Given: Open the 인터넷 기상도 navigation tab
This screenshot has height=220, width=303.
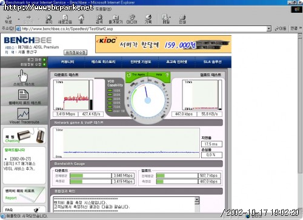Looking at the screenshot, I should pyautogui.click(x=141, y=62).
